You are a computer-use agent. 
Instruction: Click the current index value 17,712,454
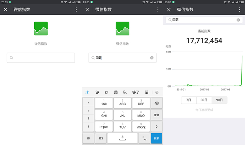tap(204, 40)
